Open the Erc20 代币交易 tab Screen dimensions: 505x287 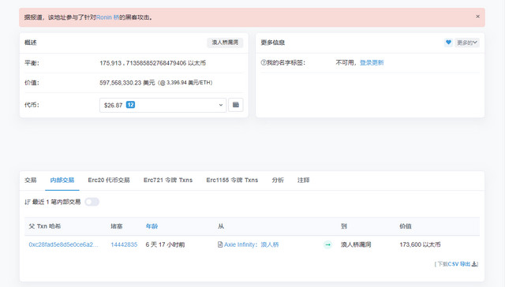pyautogui.click(x=109, y=181)
